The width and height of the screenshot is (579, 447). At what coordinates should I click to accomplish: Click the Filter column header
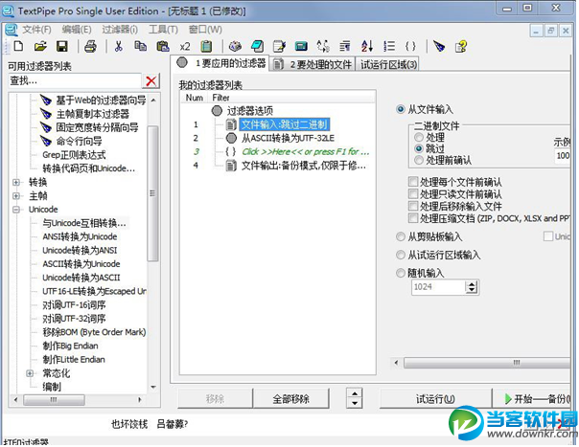click(291, 98)
